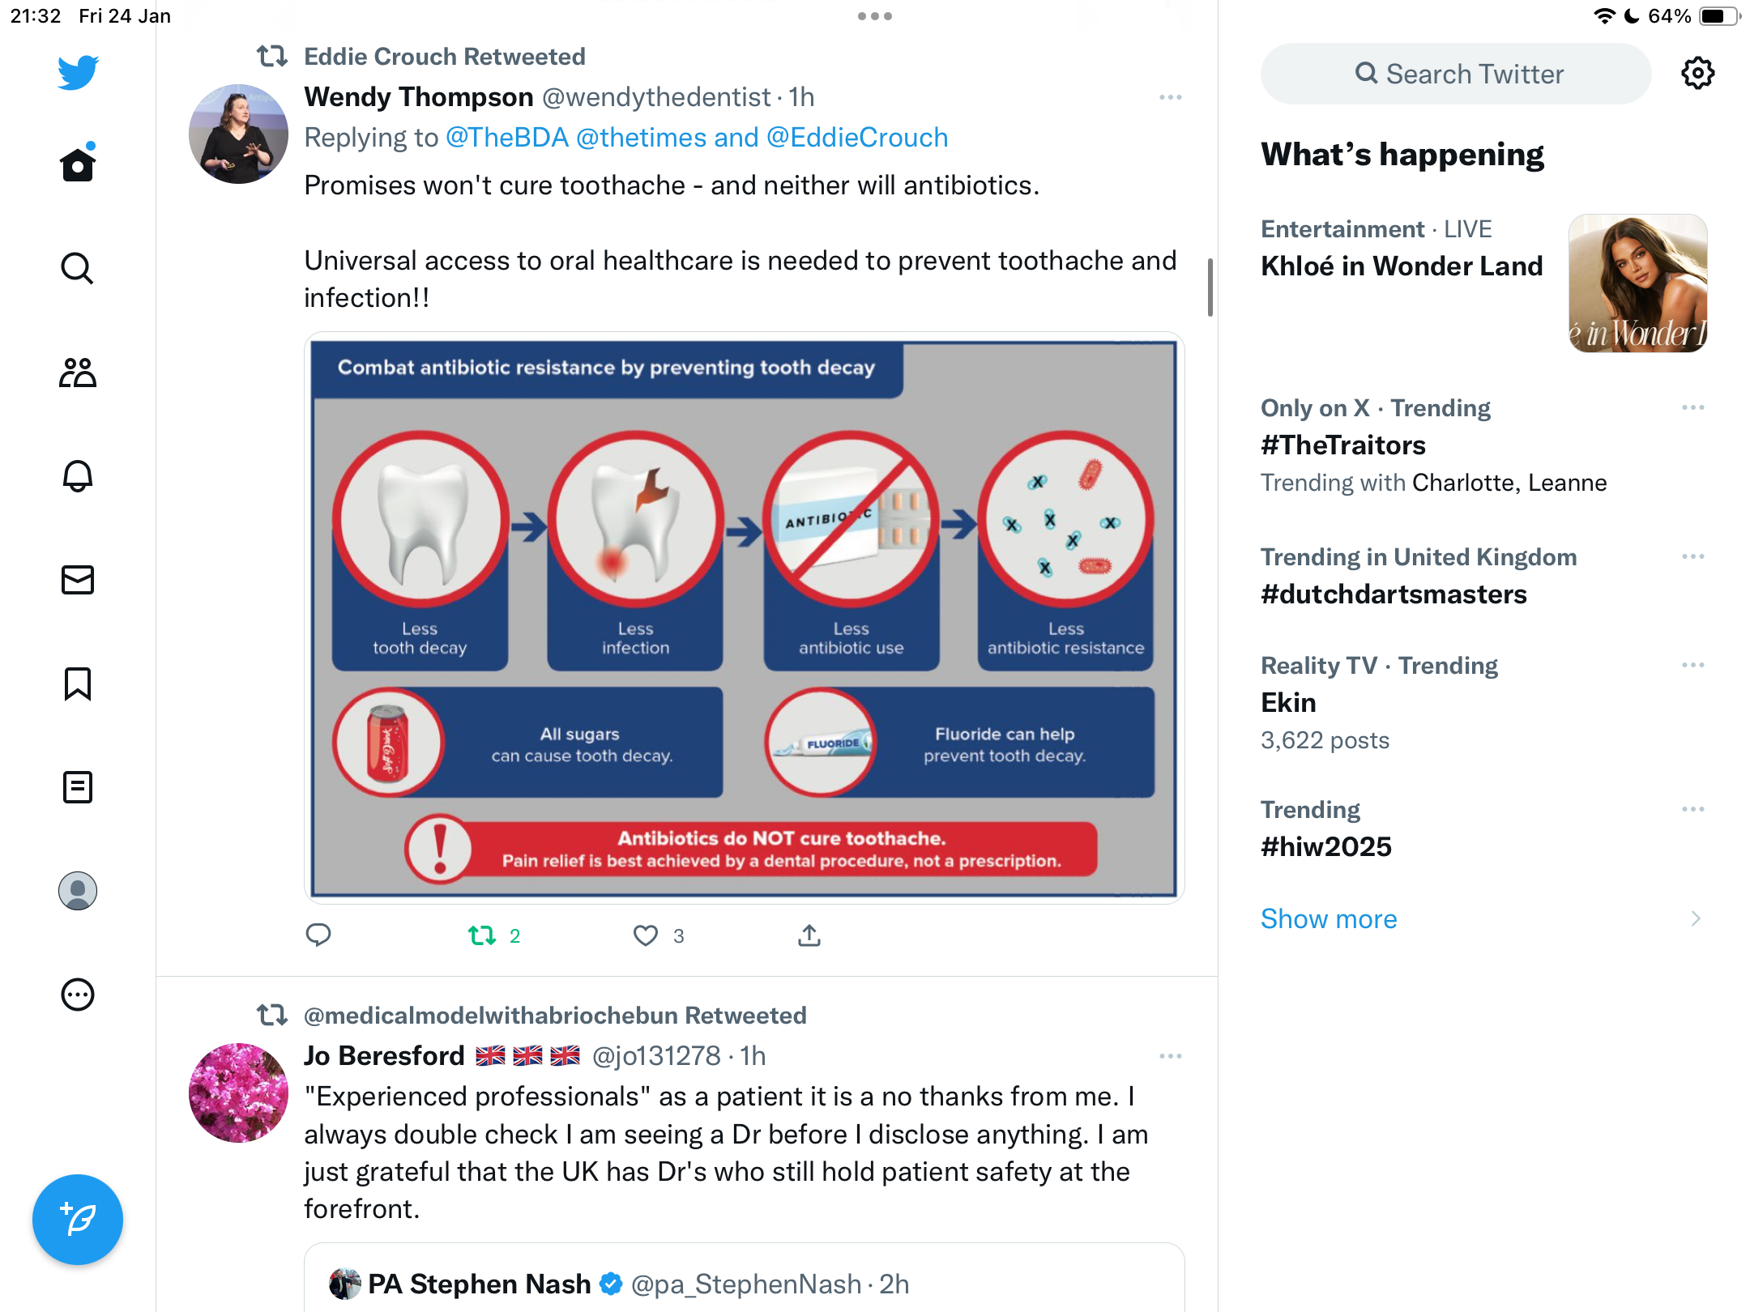
Task: Open the Notifications bell
Action: [x=78, y=476]
